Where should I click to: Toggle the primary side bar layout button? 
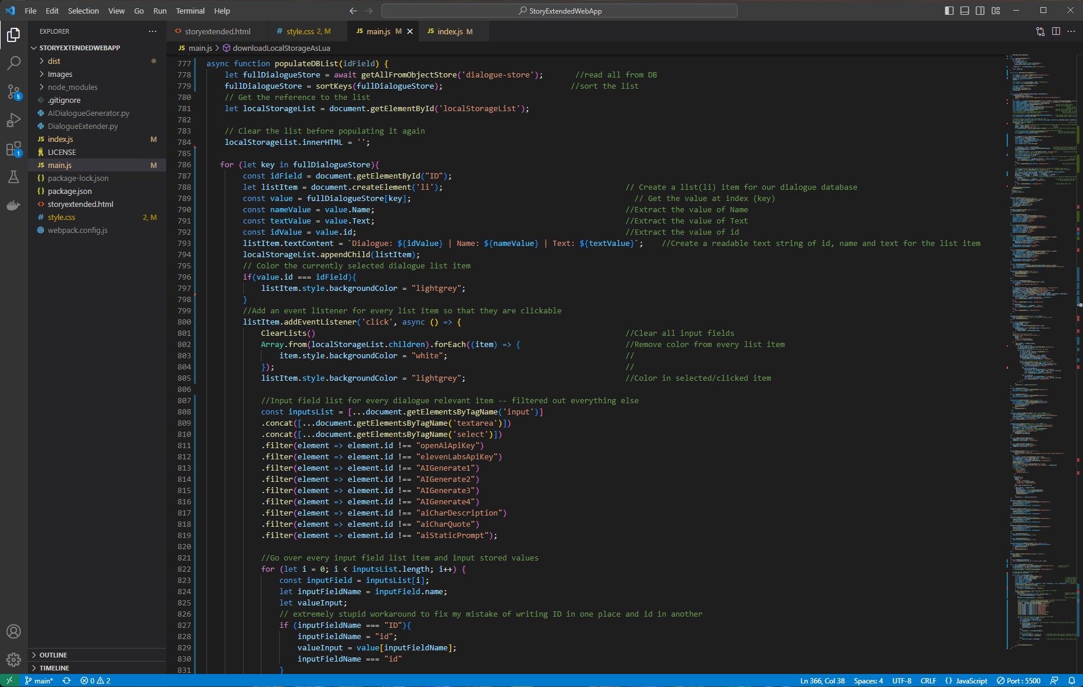pos(949,11)
